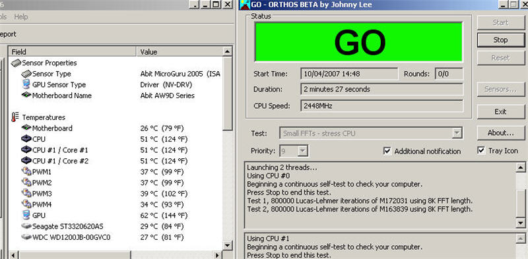Click the Rounds value field
This screenshot has width=528, height=259.
(x=449, y=74)
